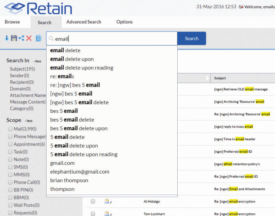Click the mail icon in Tom Lockhart row
275x216 pixels.
(106, 214)
